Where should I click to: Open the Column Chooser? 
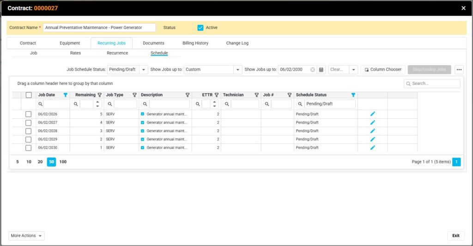(x=383, y=70)
